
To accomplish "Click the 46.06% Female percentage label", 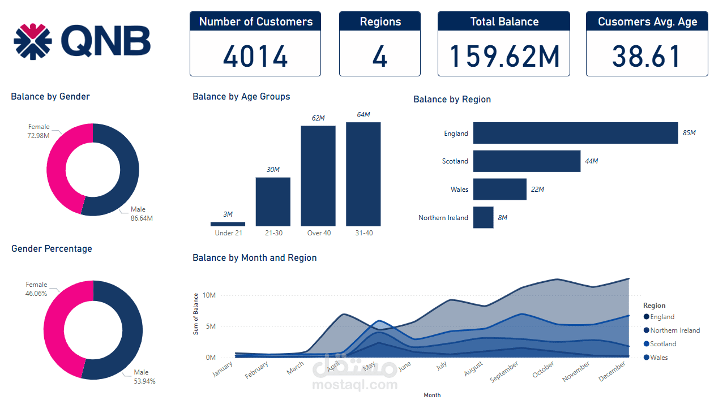I will pyautogui.click(x=37, y=294).
